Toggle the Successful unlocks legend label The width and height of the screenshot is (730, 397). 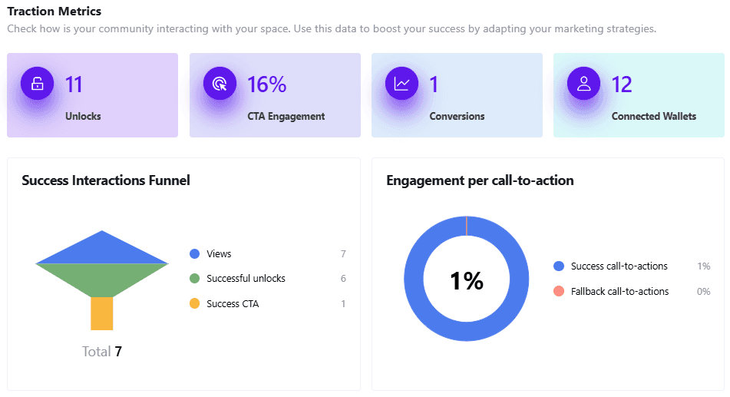[x=246, y=279]
